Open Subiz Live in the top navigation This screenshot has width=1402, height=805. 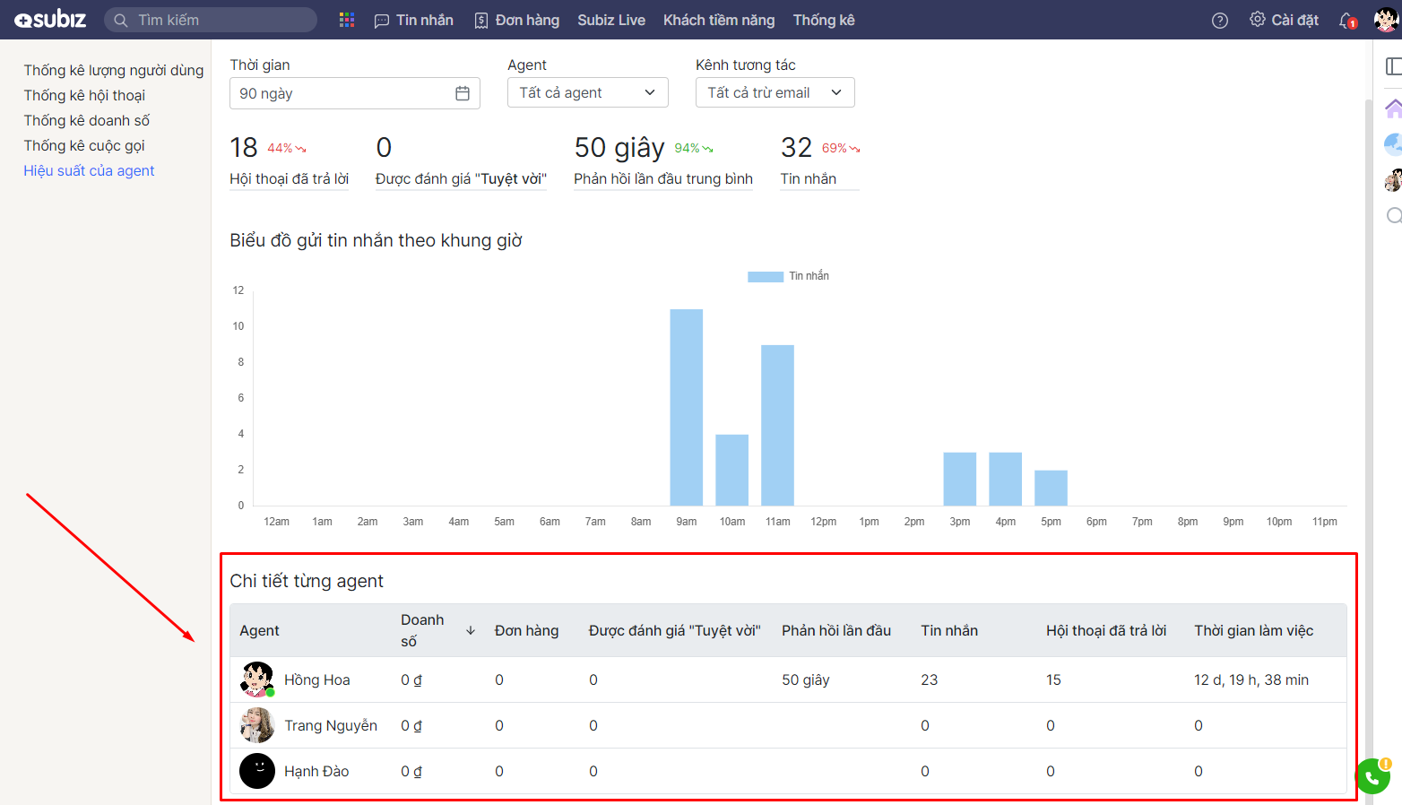tap(611, 20)
